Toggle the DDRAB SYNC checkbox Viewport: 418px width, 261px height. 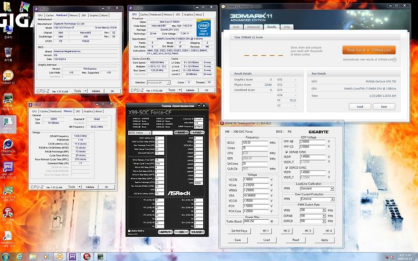[x=287, y=152]
